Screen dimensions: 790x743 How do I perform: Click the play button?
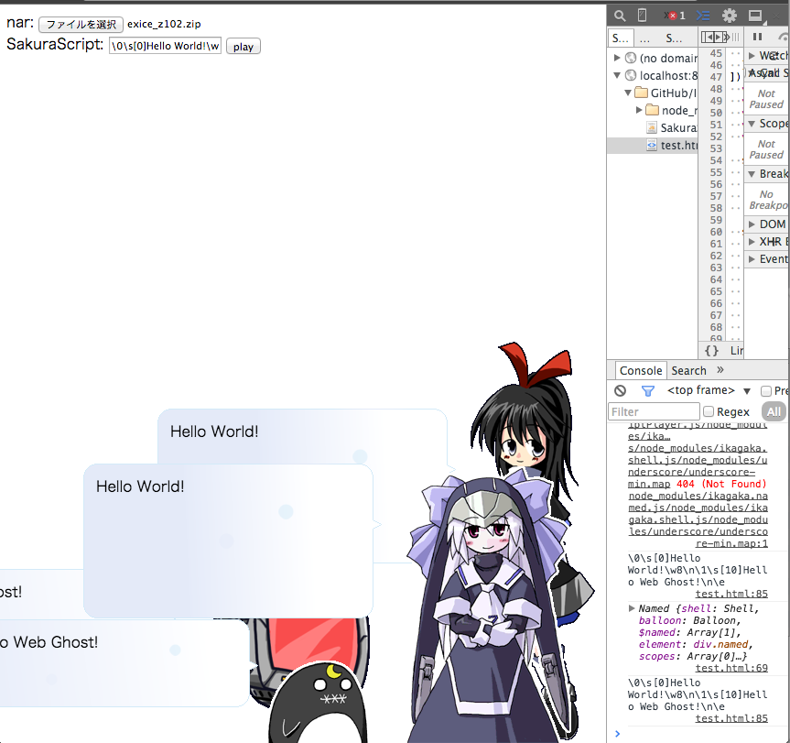[243, 47]
